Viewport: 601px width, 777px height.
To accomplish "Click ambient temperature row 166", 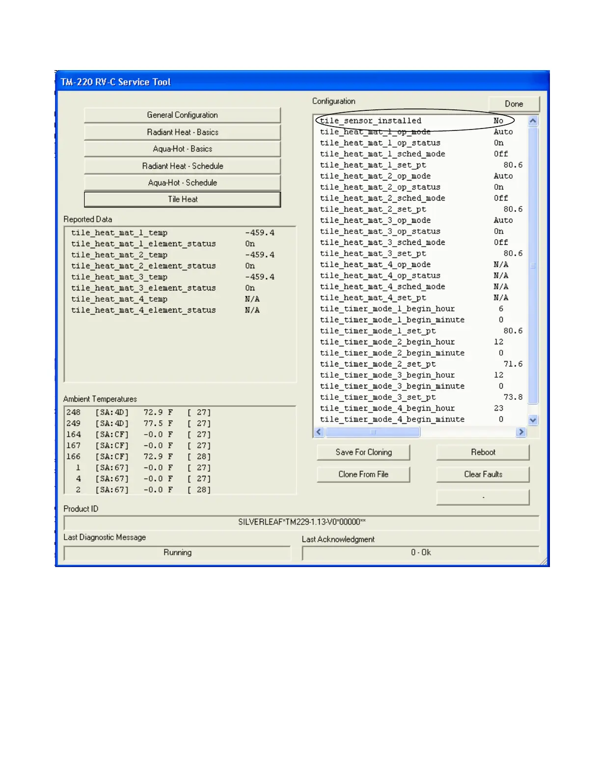I will click(180, 457).
